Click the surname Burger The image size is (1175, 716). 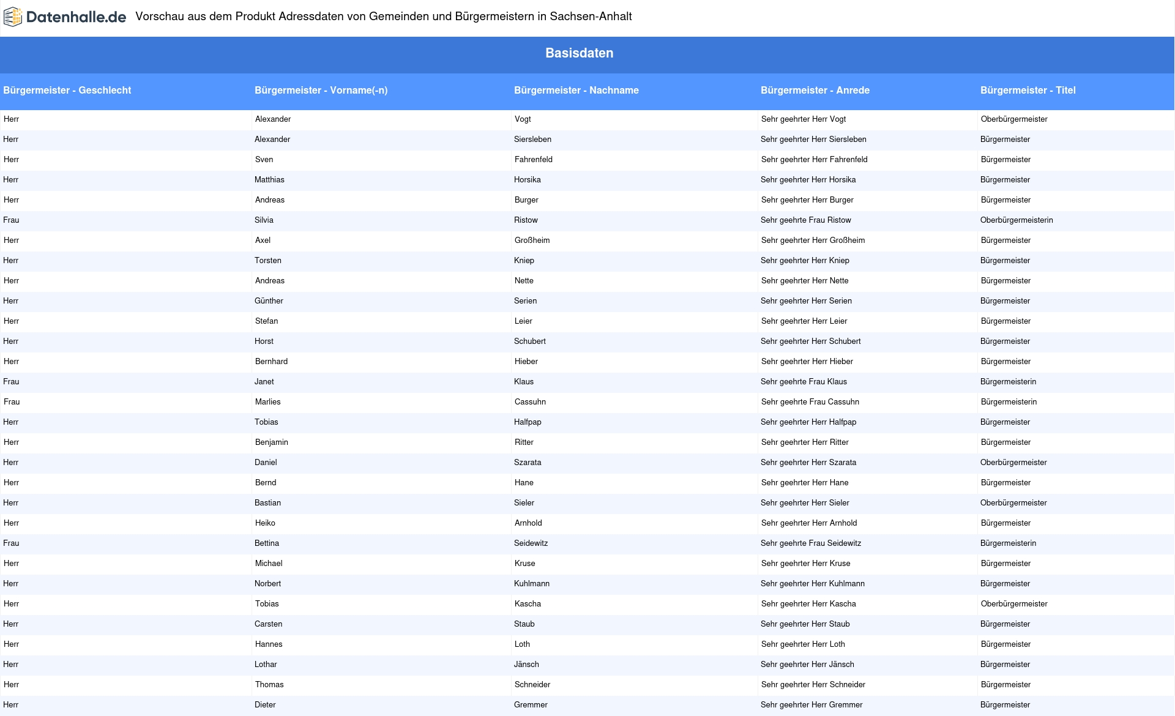tap(526, 200)
